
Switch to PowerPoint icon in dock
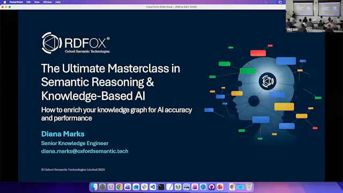point(220,187)
